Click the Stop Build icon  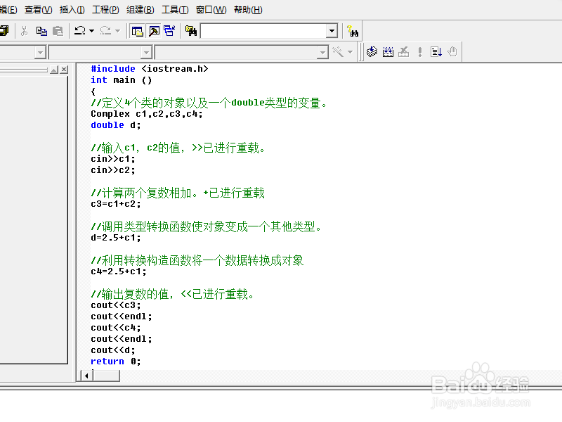pos(404,52)
